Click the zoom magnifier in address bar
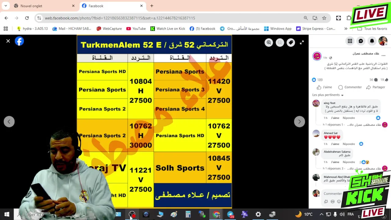 pos(306,18)
